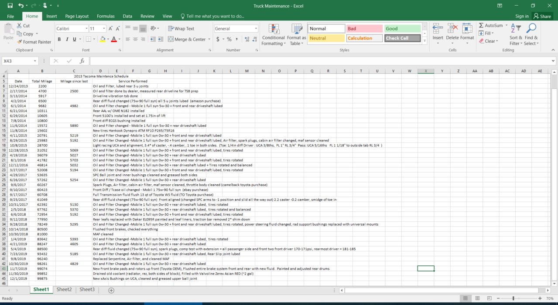Click the Copy icon
Screen dimensions: 558x305
[x=25, y=34]
